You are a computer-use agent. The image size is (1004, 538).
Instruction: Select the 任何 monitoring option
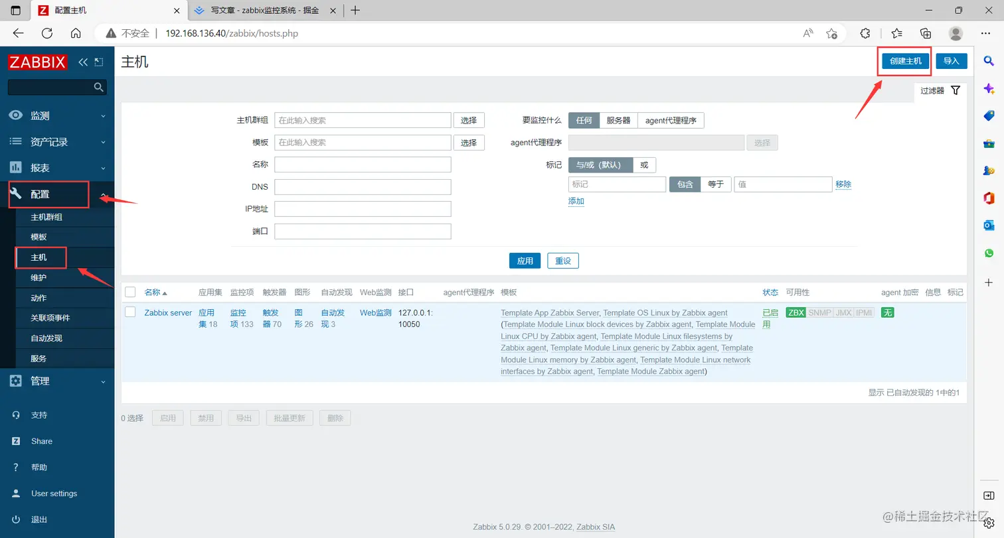(584, 120)
